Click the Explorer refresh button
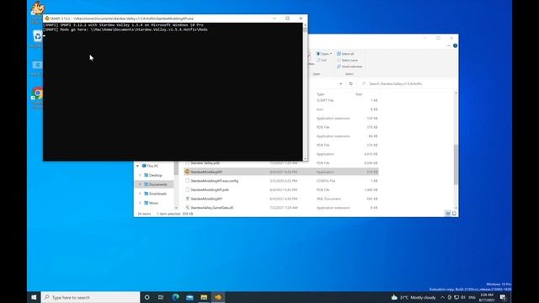The width and height of the screenshot is (539, 303). tap(350, 84)
